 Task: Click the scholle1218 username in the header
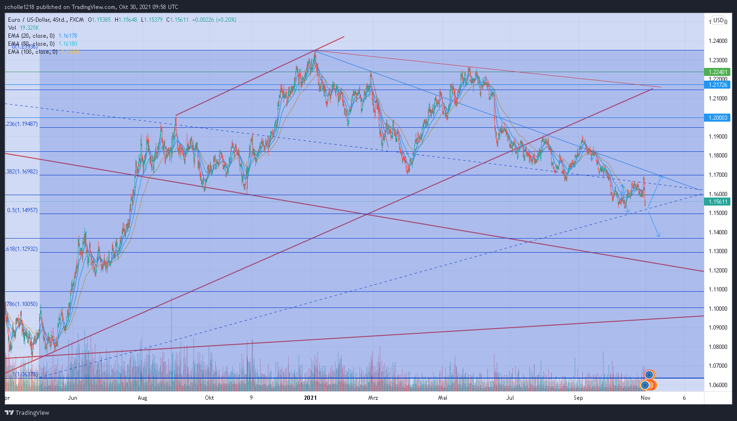pyautogui.click(x=18, y=7)
